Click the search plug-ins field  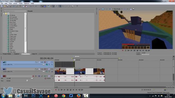tap(15, 11)
